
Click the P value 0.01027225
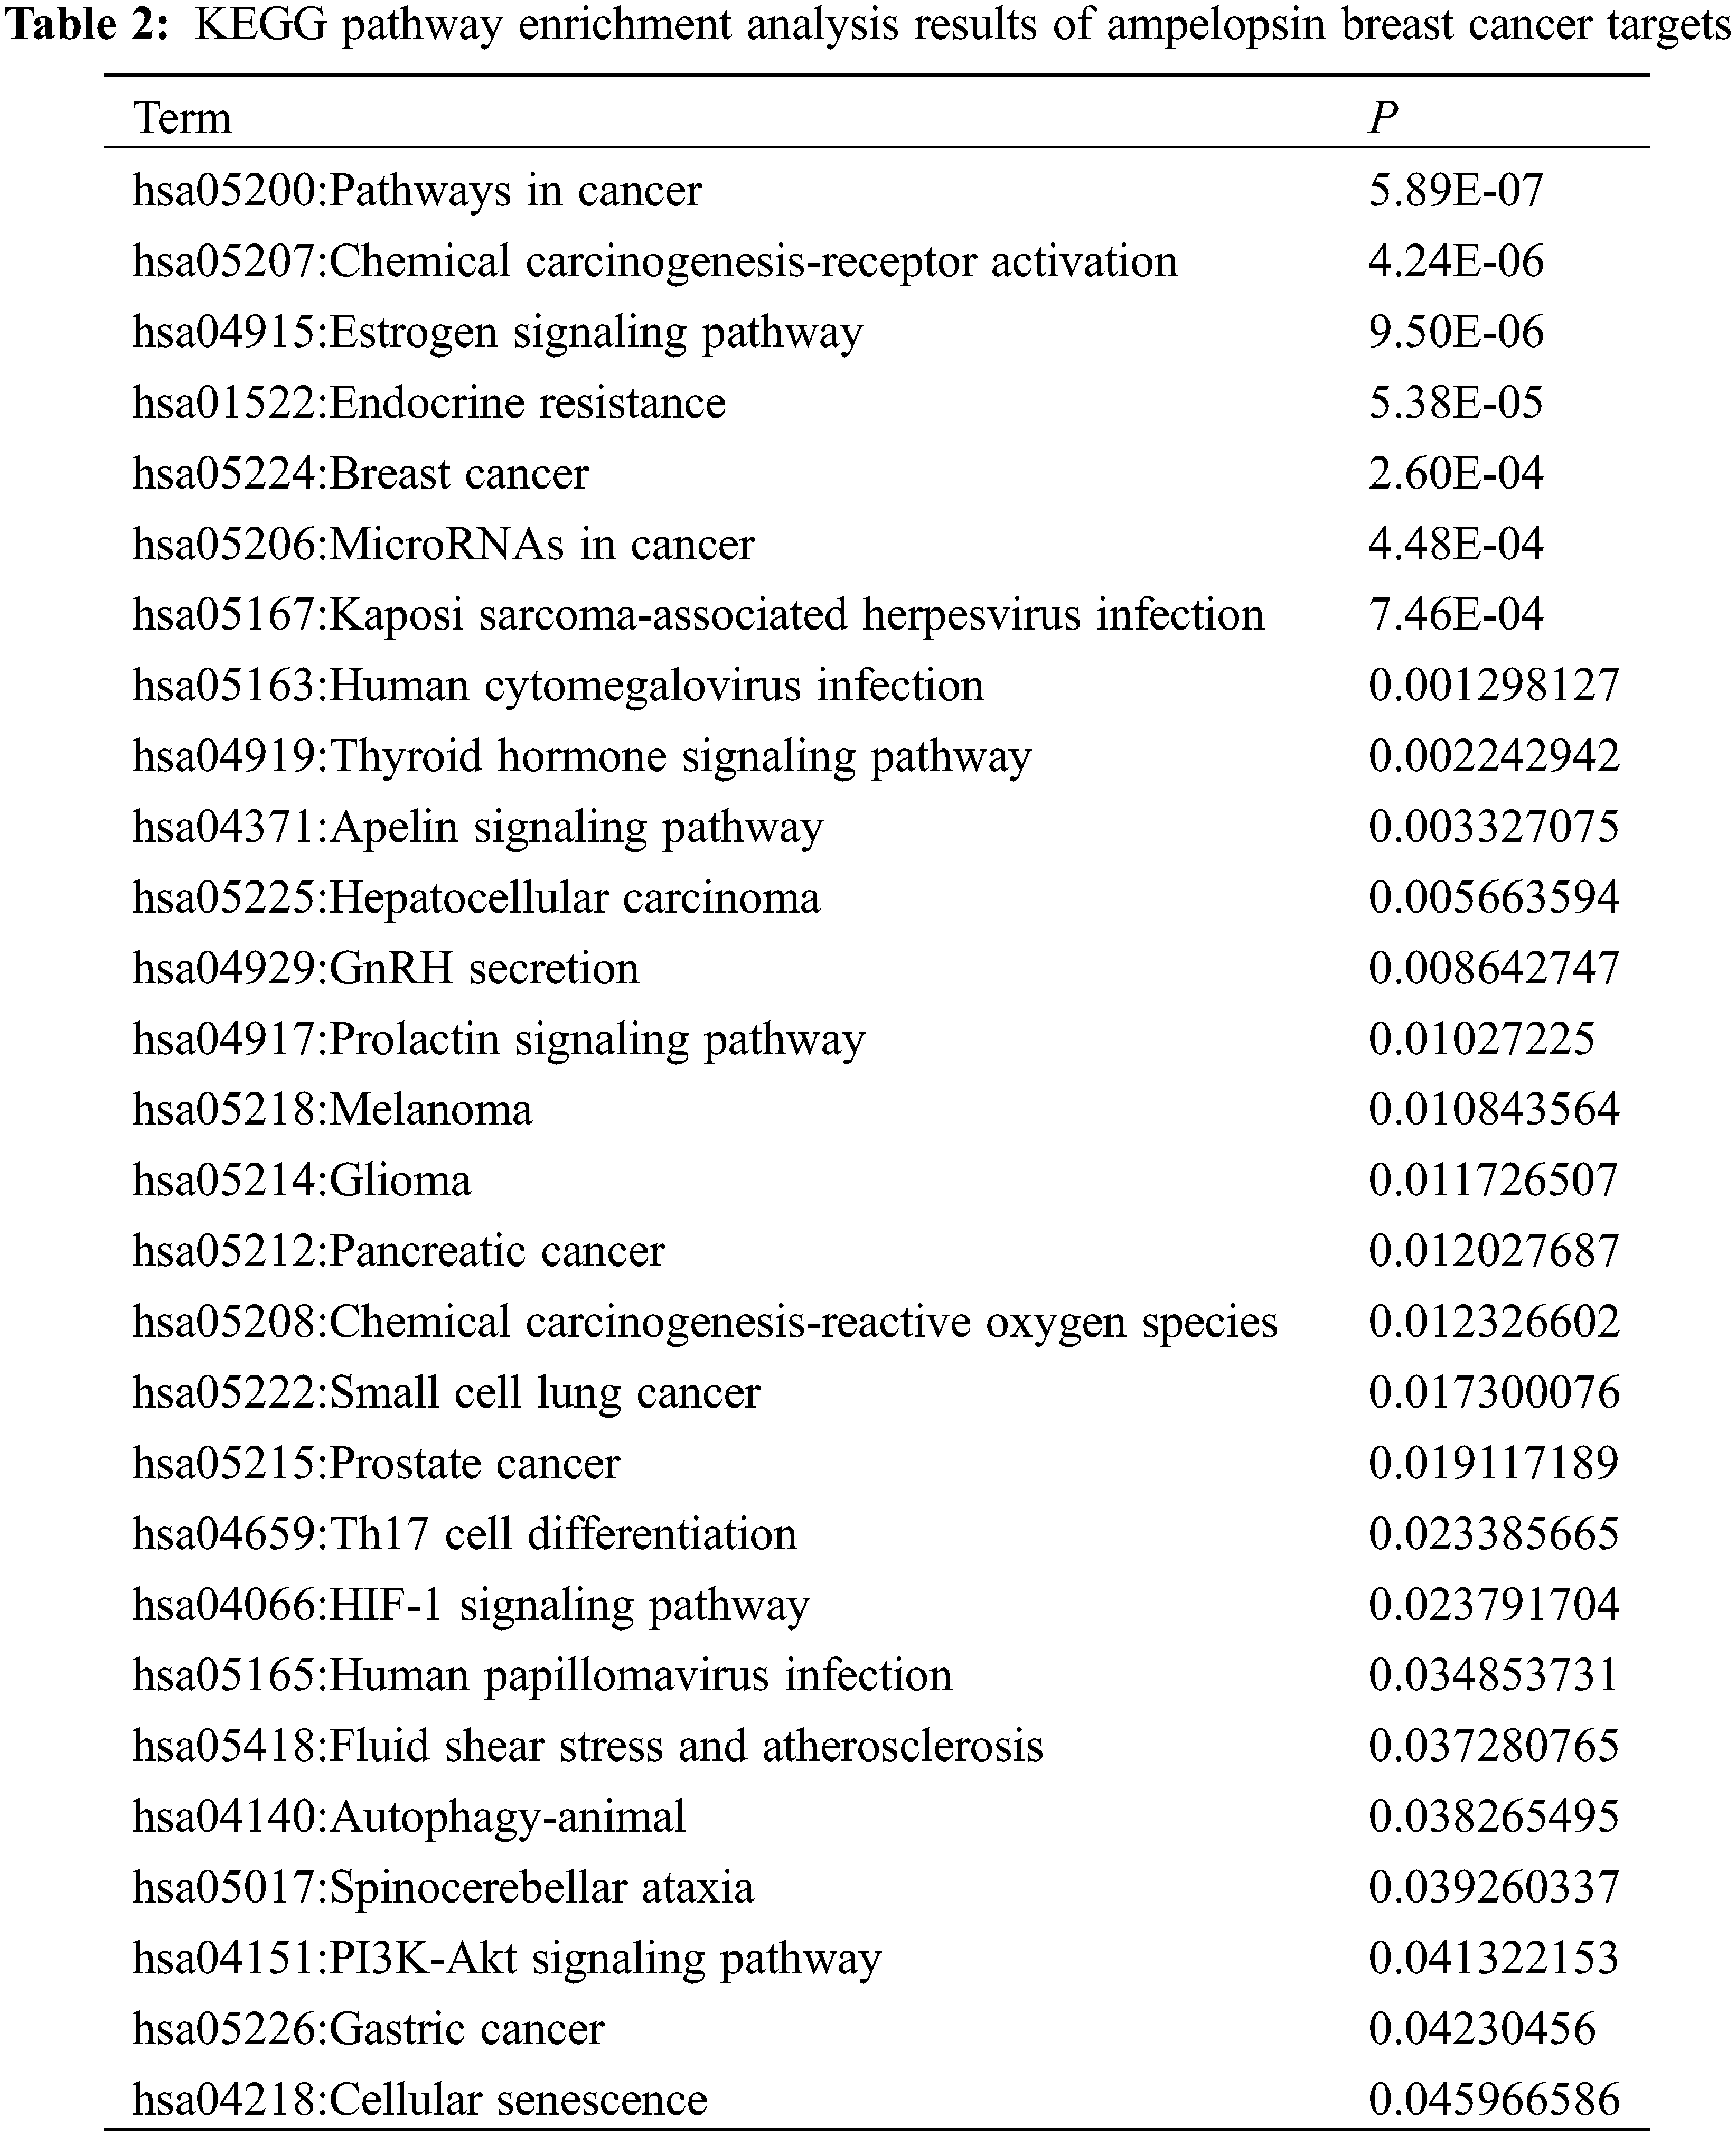(1481, 1039)
